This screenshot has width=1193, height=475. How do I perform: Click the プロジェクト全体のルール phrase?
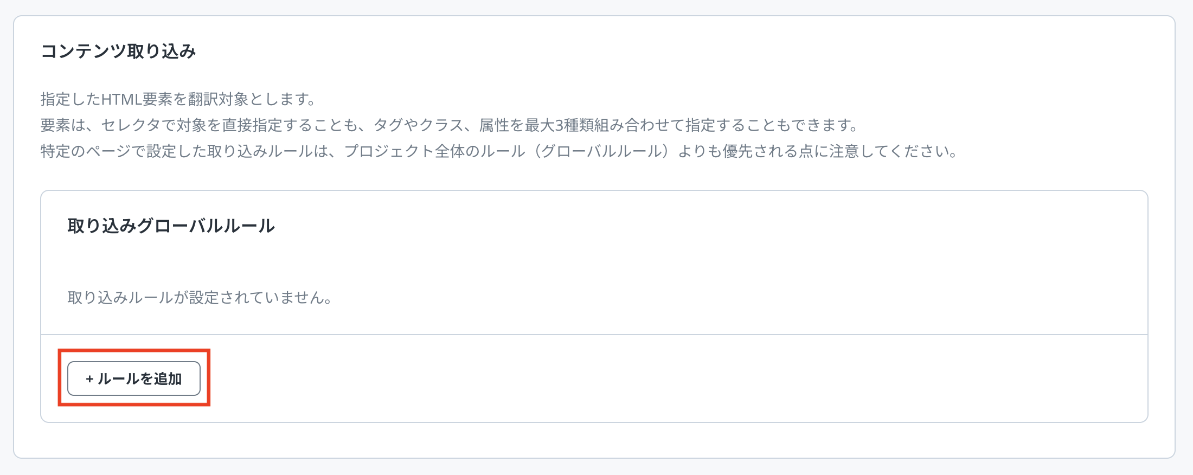tap(435, 151)
